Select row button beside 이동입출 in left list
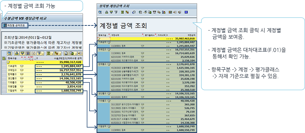The width and height of the screenshot is (305, 133). click(4, 86)
